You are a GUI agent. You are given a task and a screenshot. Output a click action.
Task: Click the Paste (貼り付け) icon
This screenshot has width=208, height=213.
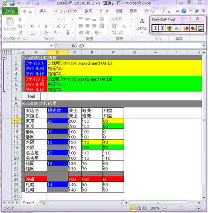click(x=10, y=22)
